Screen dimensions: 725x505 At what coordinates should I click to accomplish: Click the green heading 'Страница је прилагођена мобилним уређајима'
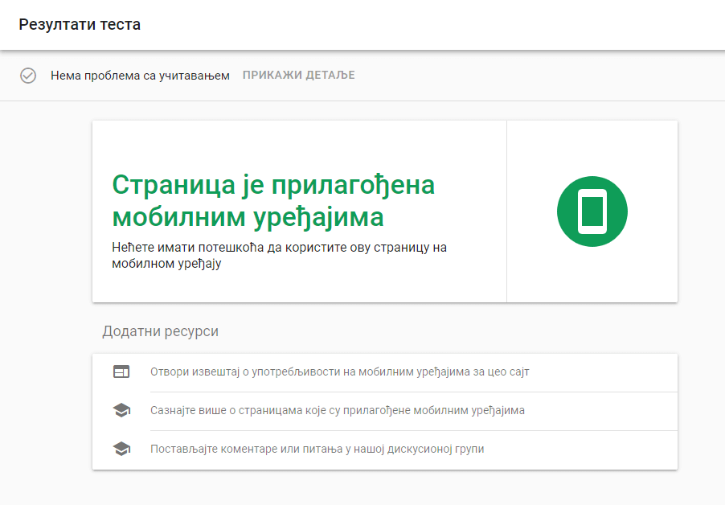(x=273, y=201)
